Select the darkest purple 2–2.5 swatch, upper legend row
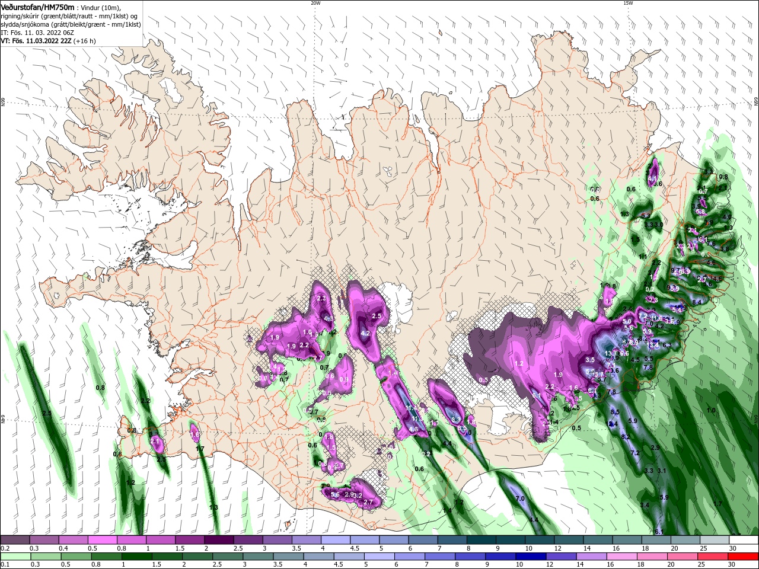The width and height of the screenshot is (759, 569). pos(219,540)
